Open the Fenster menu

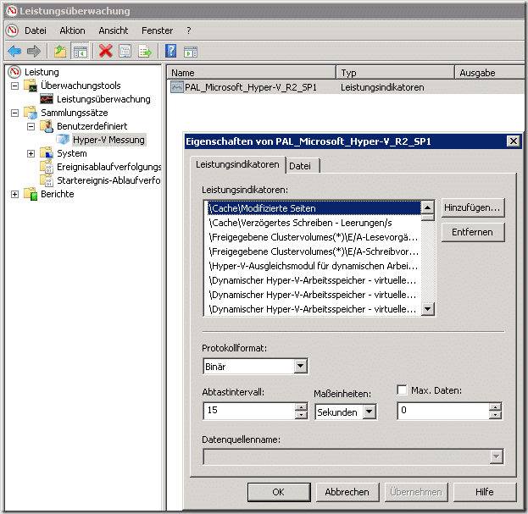click(x=157, y=30)
